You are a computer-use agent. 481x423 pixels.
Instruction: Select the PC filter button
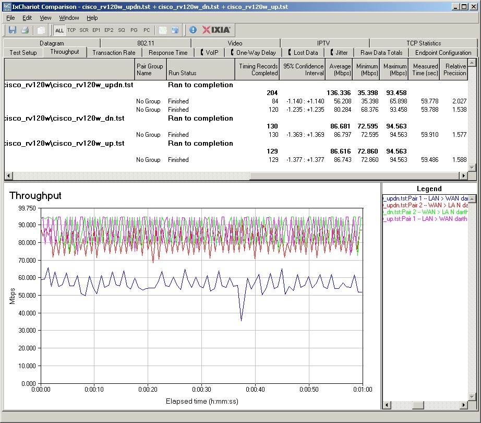(x=147, y=30)
